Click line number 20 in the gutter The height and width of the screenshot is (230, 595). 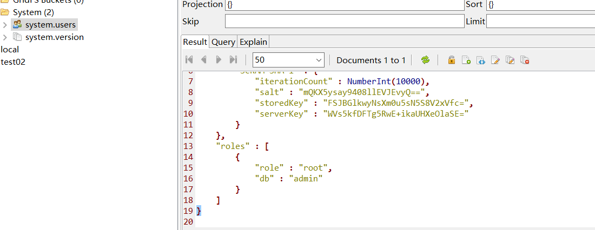pos(189,222)
